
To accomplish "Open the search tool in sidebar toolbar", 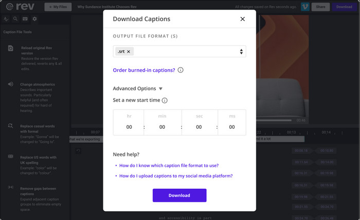I will [15, 19].
